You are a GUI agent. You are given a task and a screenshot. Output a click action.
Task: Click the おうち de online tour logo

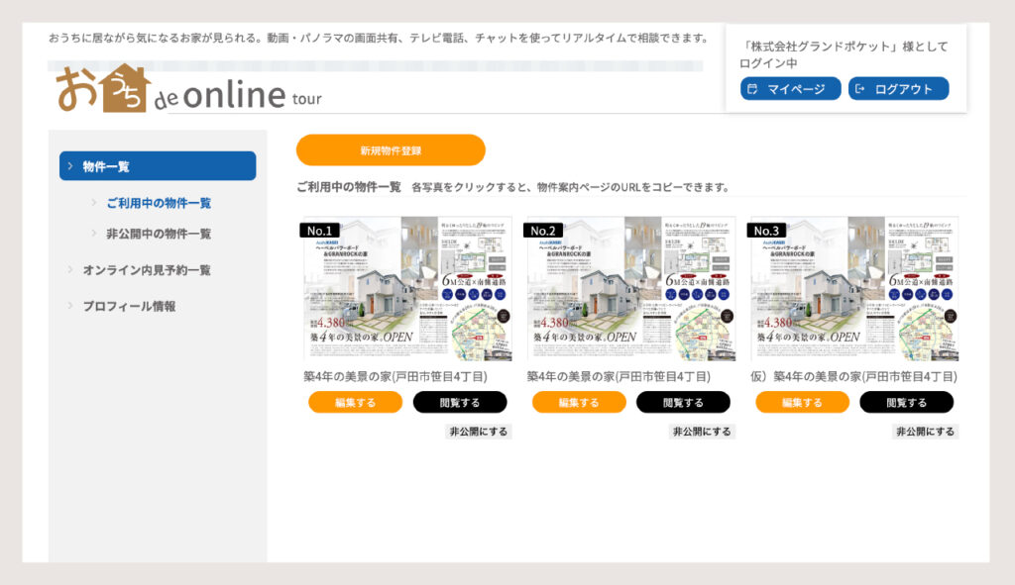[188, 90]
